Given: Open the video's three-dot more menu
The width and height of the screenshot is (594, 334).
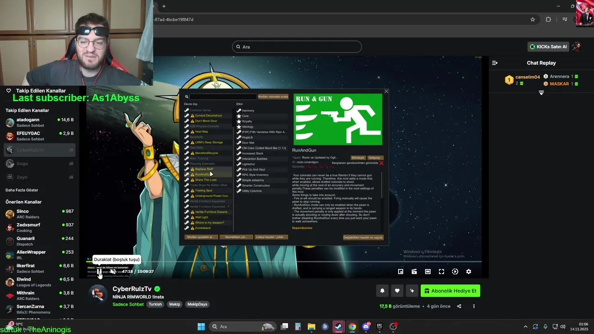Looking at the screenshot, I should point(474,306).
